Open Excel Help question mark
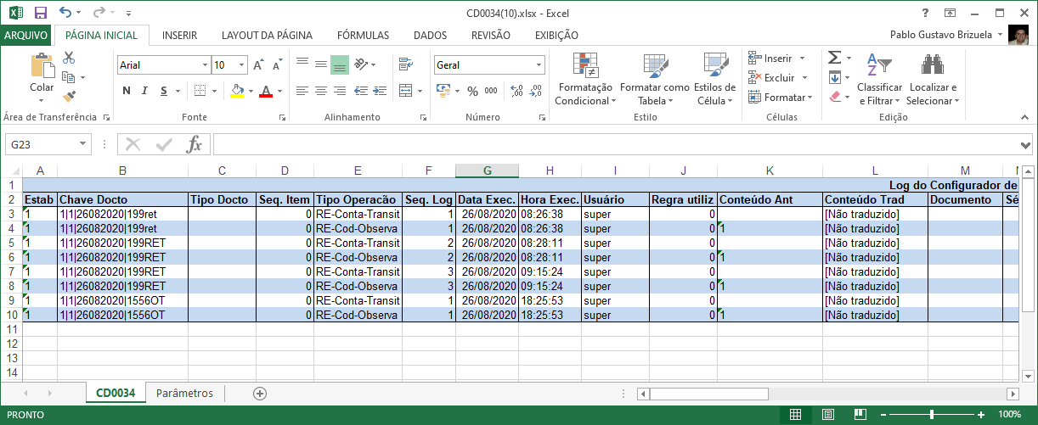 pos(925,12)
